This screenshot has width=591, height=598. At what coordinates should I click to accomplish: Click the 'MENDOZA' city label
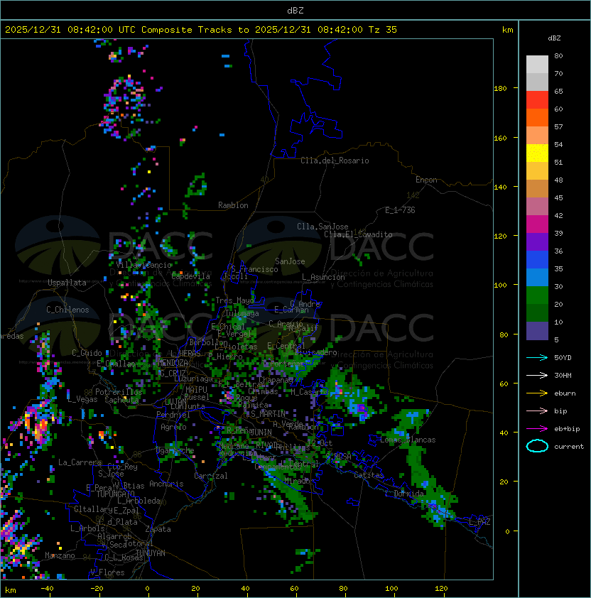(x=173, y=362)
